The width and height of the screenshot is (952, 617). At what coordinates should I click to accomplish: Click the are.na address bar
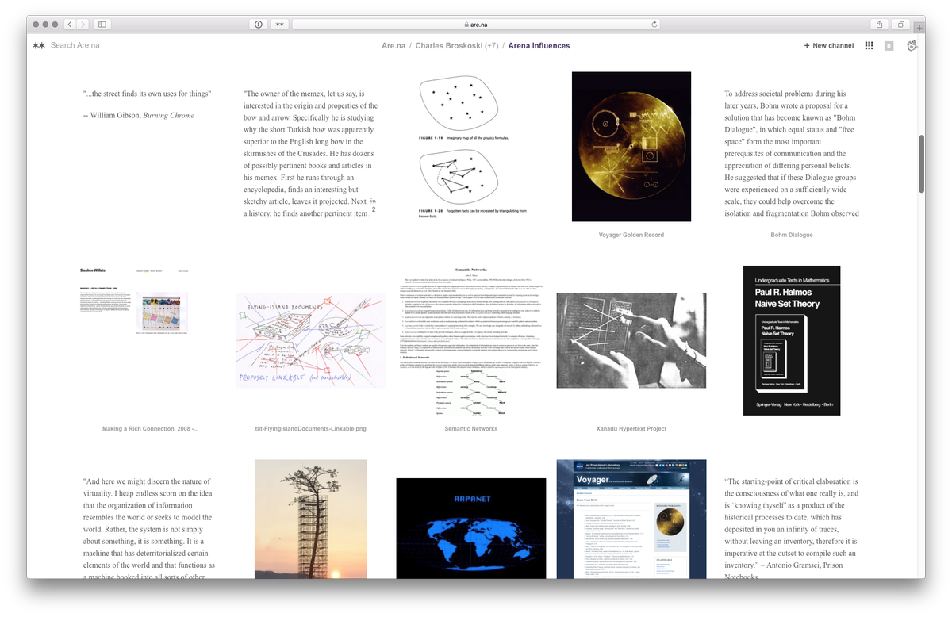477,25
